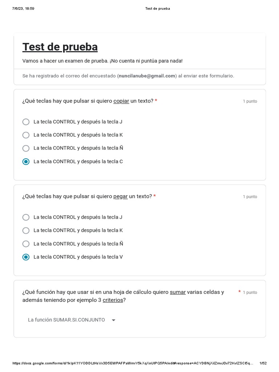Click the selected tecla V radio button
The height and width of the screenshot is (372, 279).
[x=26, y=257]
